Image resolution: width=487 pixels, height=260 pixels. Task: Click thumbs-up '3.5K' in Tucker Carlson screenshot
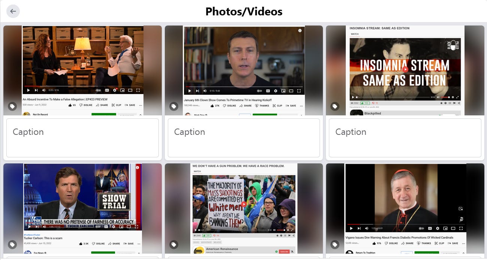[84, 244]
